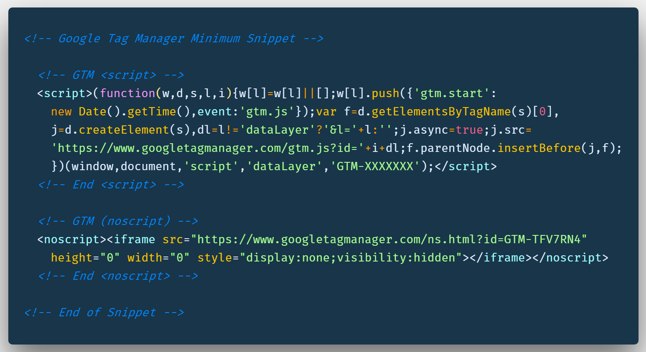Click the 'GTM (noscript)' comment
This screenshot has height=352, width=646.
[x=118, y=221]
